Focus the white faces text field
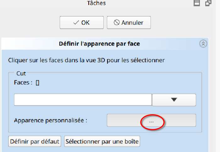This screenshot has height=152, width=220. 83,100
